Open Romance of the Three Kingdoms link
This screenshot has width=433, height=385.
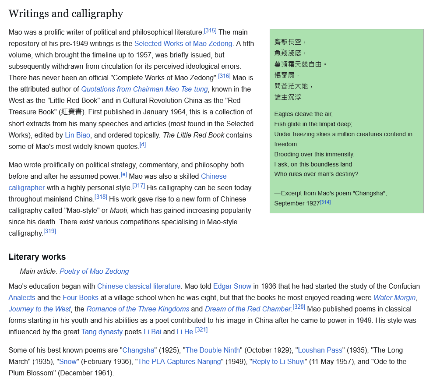point(138,309)
